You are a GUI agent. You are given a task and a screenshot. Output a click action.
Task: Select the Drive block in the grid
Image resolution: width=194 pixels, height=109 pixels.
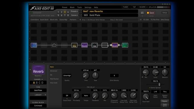(x=54, y=45)
